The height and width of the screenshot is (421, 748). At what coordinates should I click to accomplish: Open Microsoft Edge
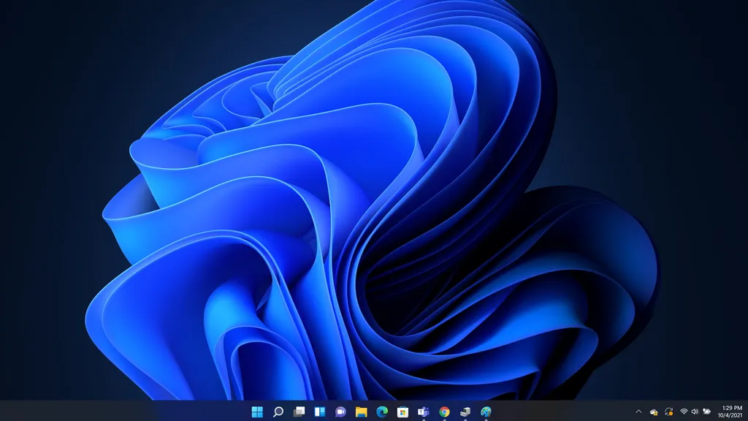click(x=381, y=411)
